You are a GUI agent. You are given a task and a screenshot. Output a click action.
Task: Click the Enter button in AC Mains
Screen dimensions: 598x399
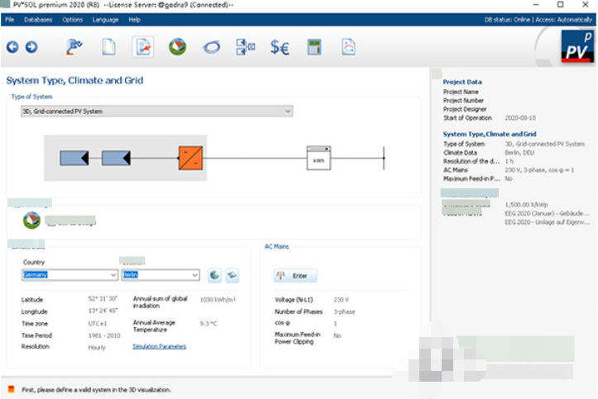pos(295,276)
